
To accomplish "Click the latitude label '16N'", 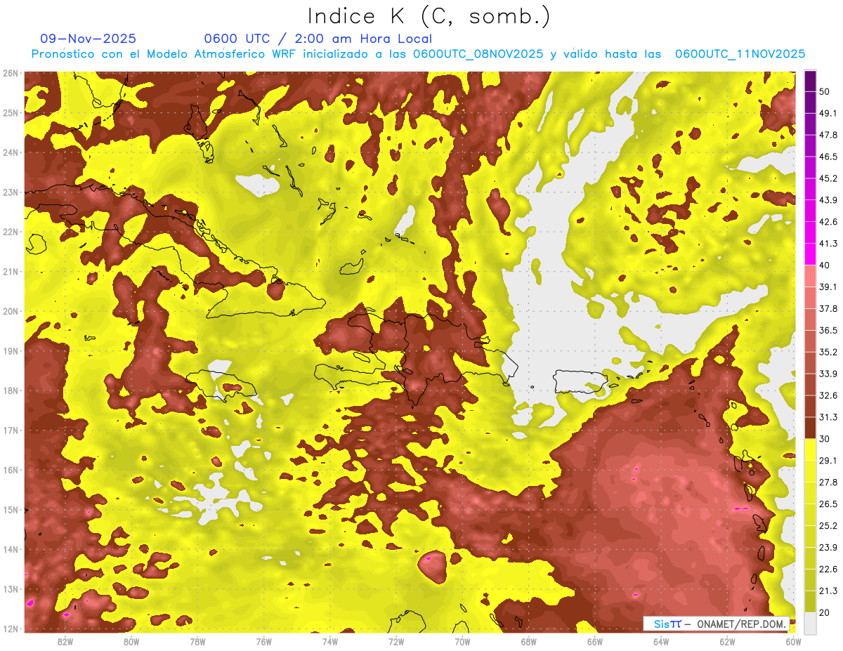I will point(11,470).
